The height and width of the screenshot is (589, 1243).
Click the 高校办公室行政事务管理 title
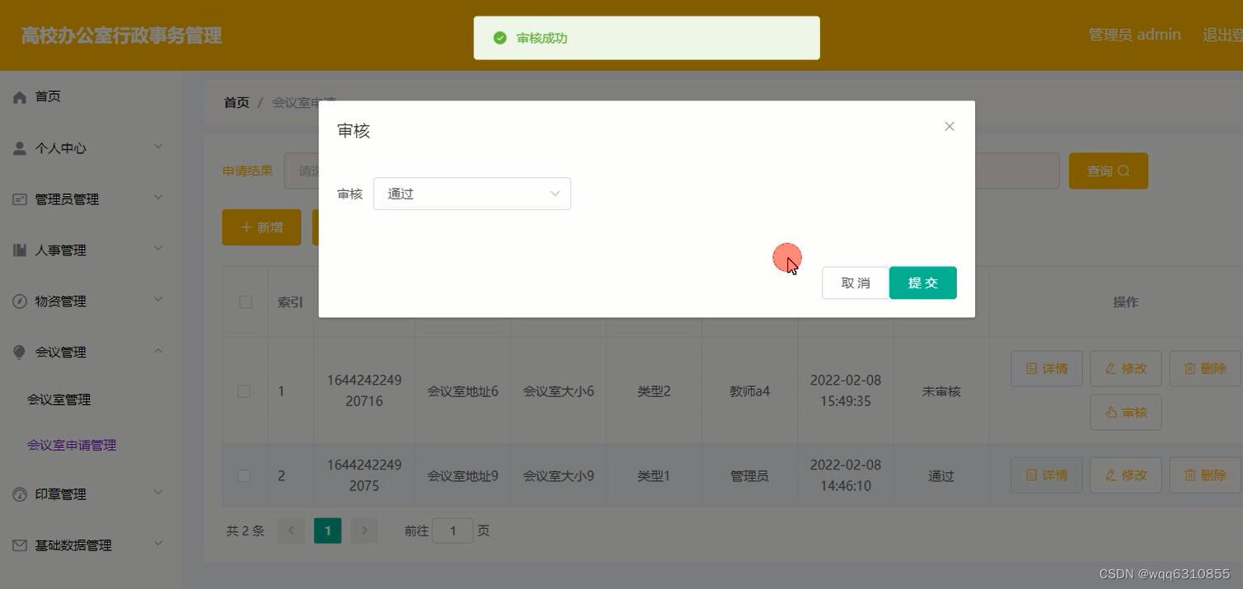(121, 35)
